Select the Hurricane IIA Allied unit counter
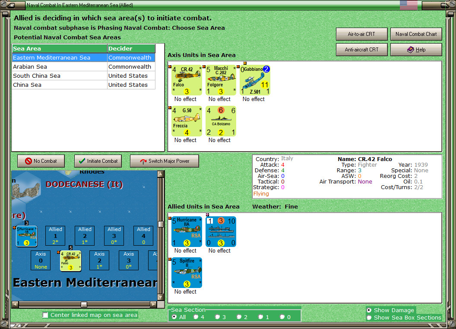This screenshot has width=456, height=329. tap(187, 231)
